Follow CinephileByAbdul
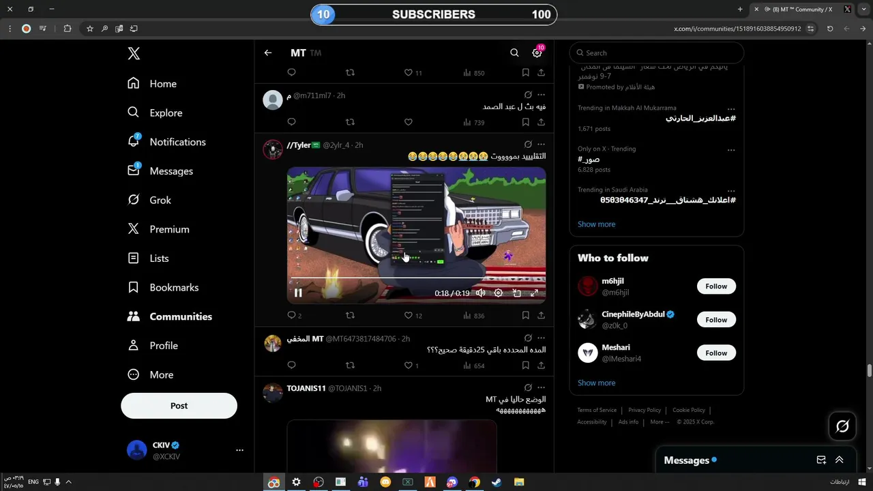873x491 pixels. pyautogui.click(x=716, y=320)
